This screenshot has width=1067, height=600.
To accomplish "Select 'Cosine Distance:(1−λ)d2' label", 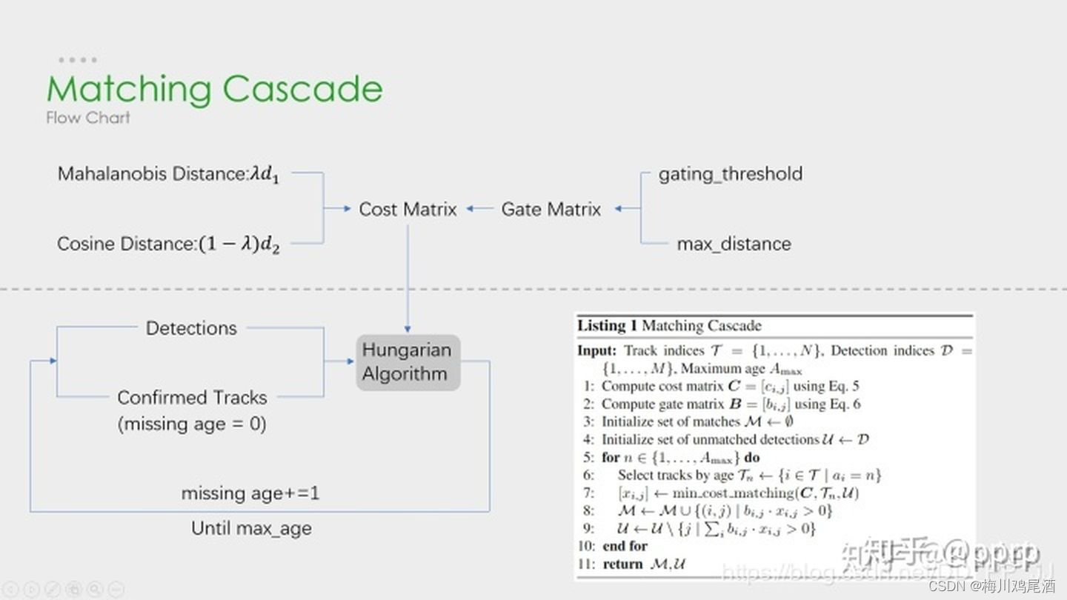I will click(x=169, y=244).
